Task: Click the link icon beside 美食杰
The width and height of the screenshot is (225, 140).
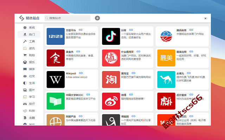Action: click(x=78, y=51)
